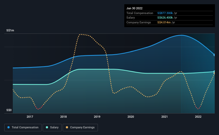Click the Total Compensation label in tooltip
219x135 pixels.
point(140,13)
